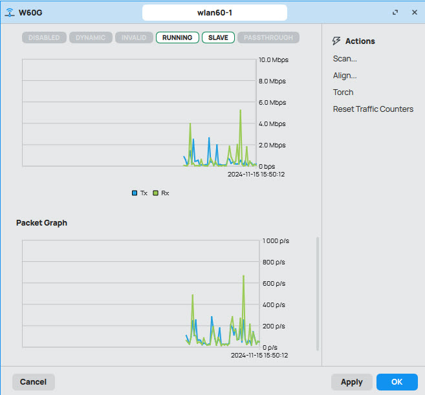
Task: Click the Actions panel heading text
Action: click(360, 41)
